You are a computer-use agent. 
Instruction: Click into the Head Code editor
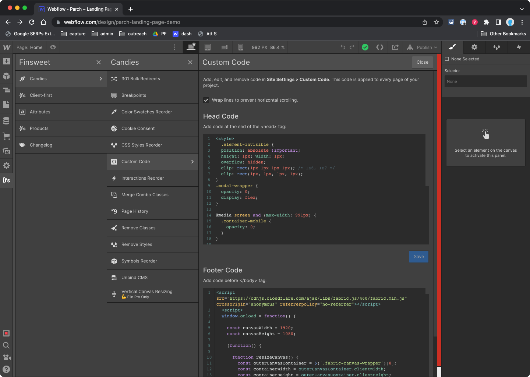tap(316, 189)
